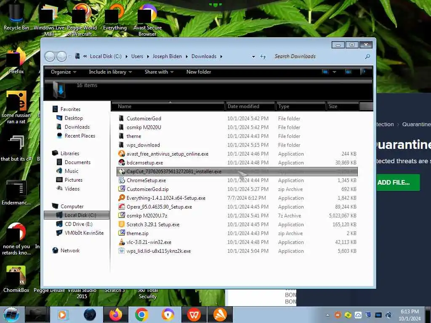Open WPS Office from the taskbar

pos(194,315)
